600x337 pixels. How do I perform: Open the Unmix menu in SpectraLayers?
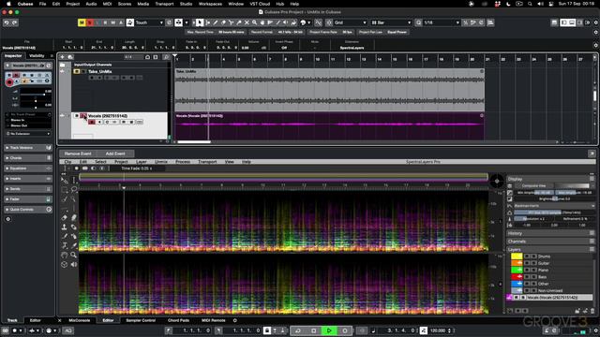pos(161,162)
